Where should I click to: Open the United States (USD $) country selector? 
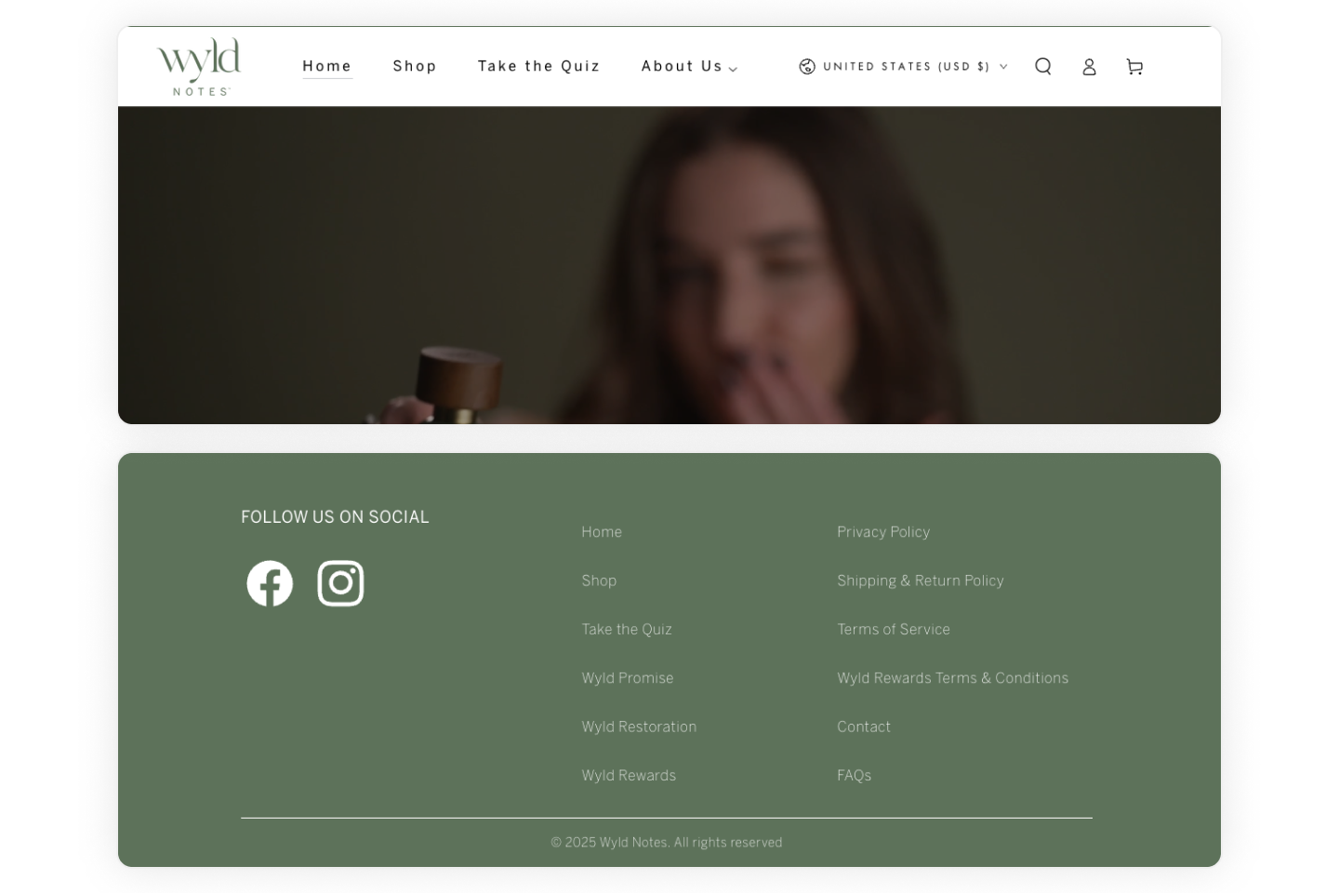tap(903, 66)
